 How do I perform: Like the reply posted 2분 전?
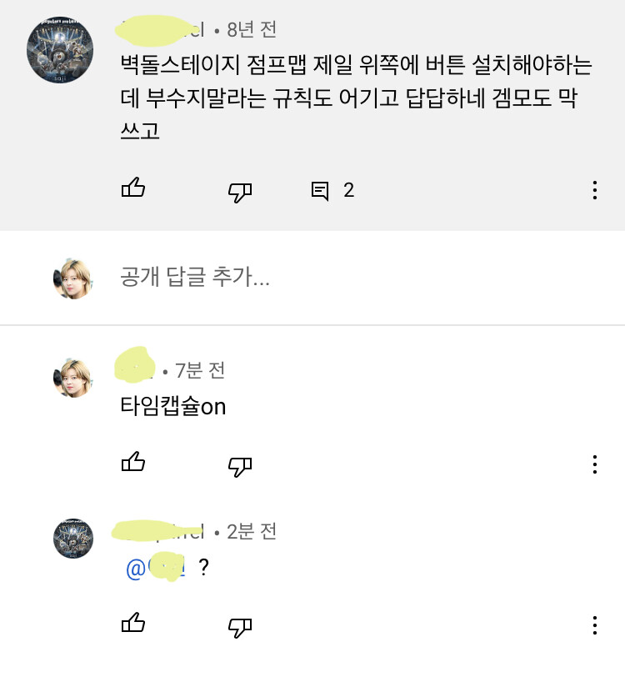133,624
